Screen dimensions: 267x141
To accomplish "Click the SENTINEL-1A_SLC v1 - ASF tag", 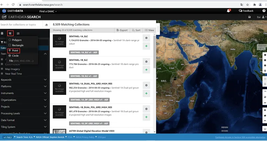I will pos(84,52).
